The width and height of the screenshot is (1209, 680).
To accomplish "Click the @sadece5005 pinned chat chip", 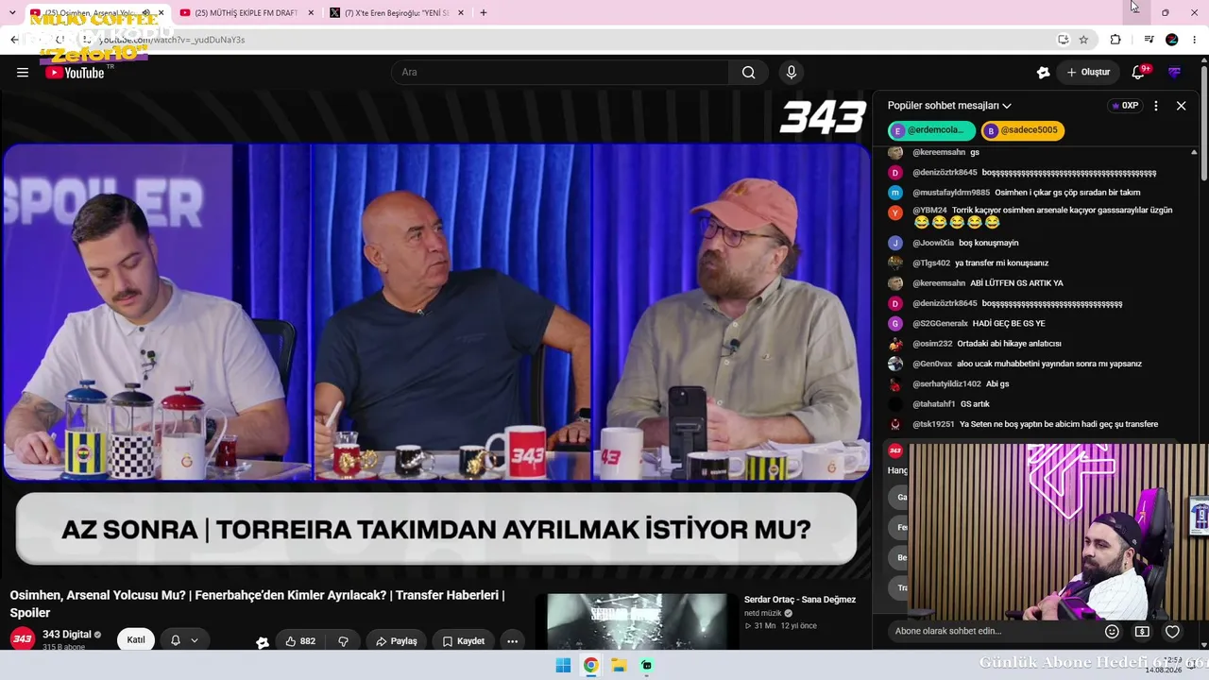I will pos(1023,130).
